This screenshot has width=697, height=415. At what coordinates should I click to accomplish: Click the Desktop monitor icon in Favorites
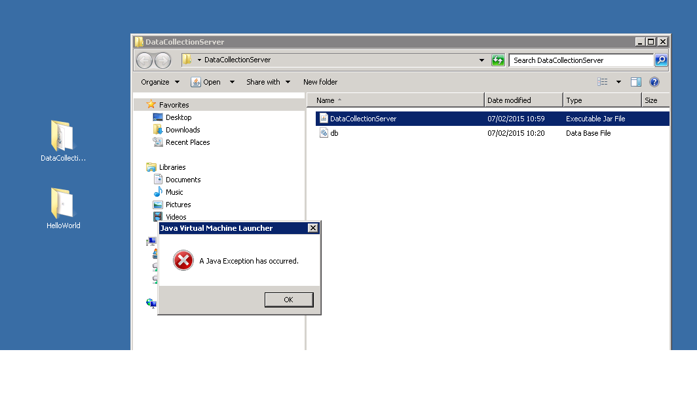[x=158, y=117]
